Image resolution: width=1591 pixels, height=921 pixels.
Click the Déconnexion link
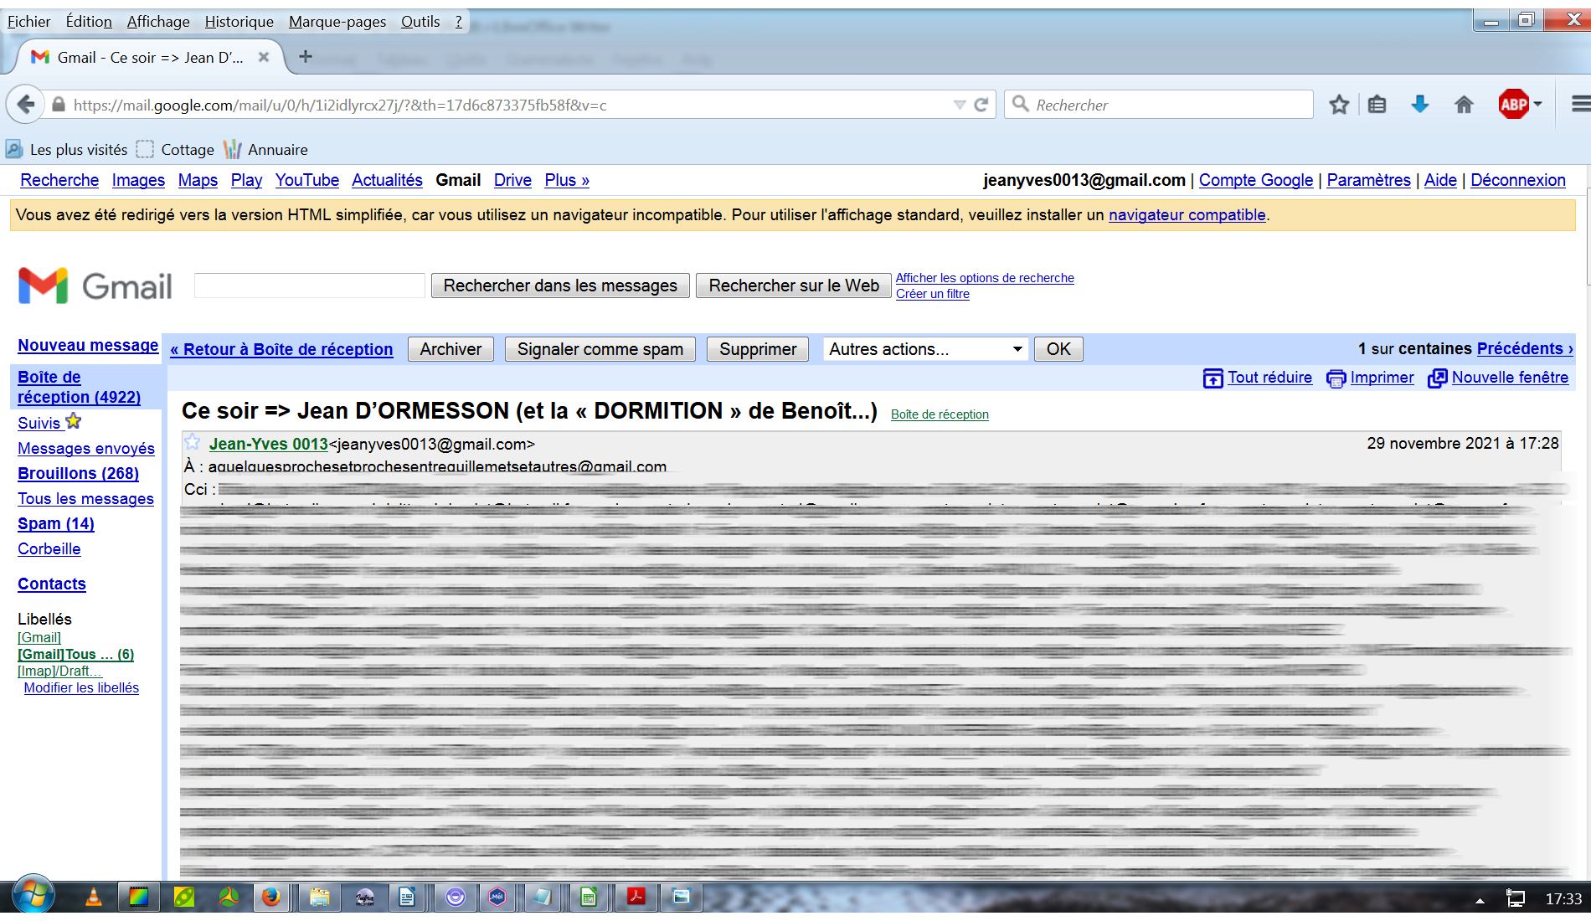pyautogui.click(x=1517, y=180)
